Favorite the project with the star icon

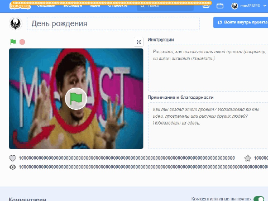pyautogui.click(x=248, y=158)
